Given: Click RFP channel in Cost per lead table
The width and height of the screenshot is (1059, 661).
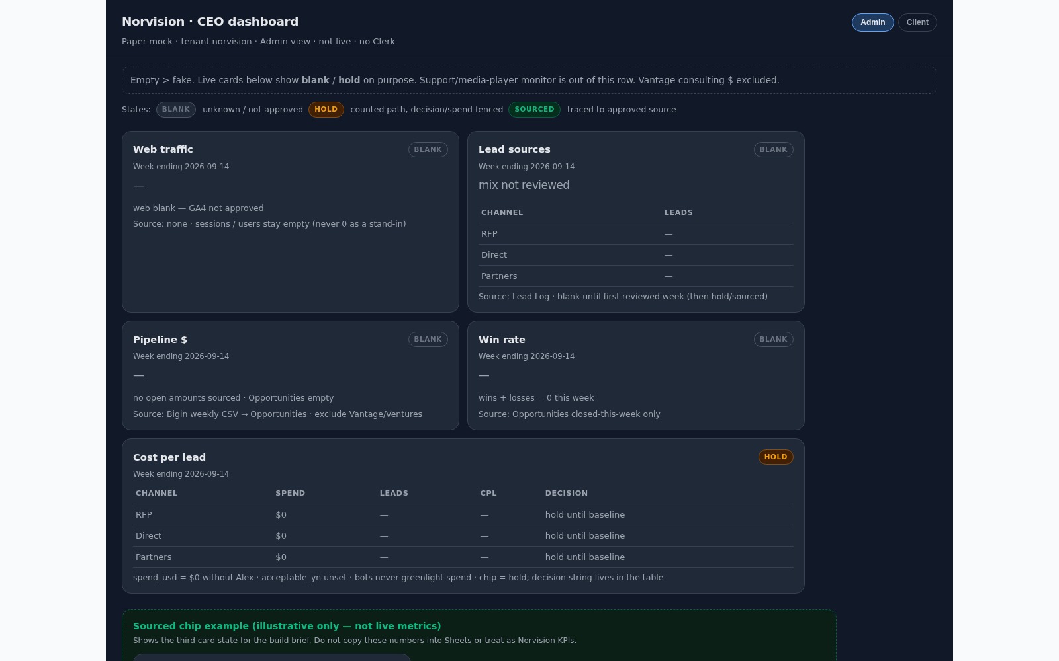Looking at the screenshot, I should click(144, 515).
